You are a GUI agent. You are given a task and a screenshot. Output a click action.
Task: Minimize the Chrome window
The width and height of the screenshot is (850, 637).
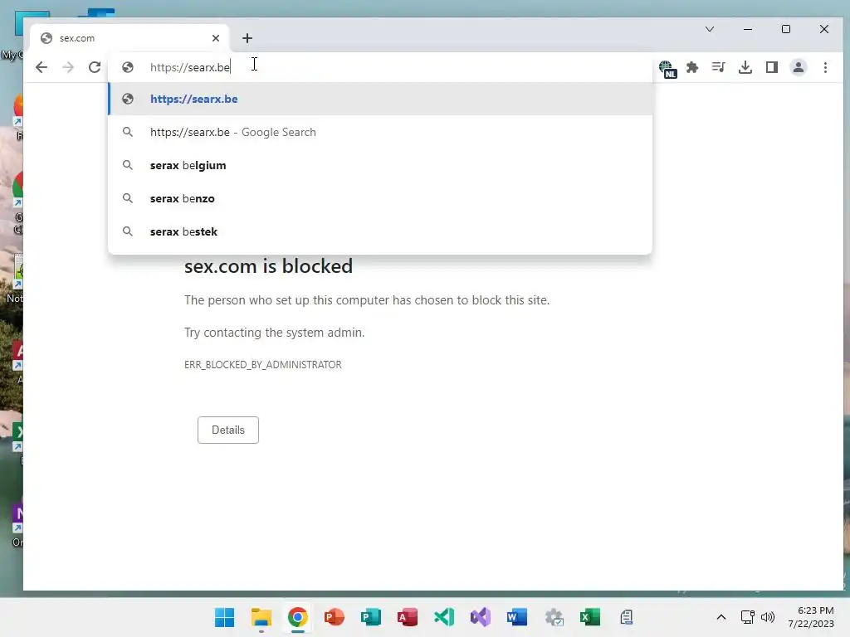[748, 29]
